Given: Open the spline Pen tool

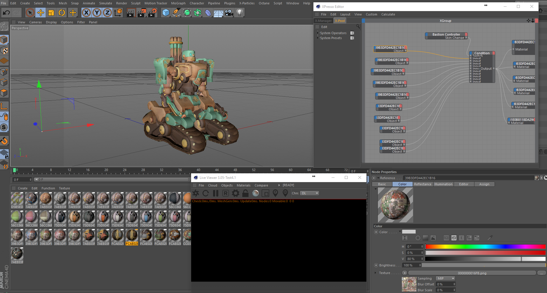Looking at the screenshot, I should [176, 13].
